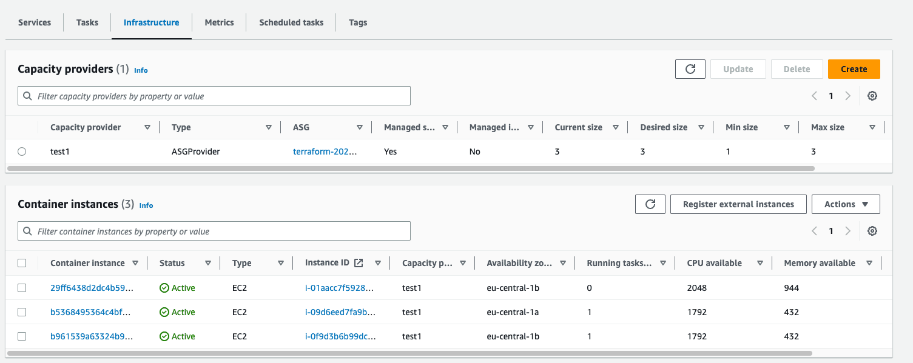Viewport: 913px width, 363px height.
Task: Click the Instance ID external-link icon
Action: tap(360, 262)
